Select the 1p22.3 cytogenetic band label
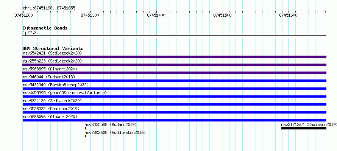Screen dimensions: 337x151 (30, 33)
